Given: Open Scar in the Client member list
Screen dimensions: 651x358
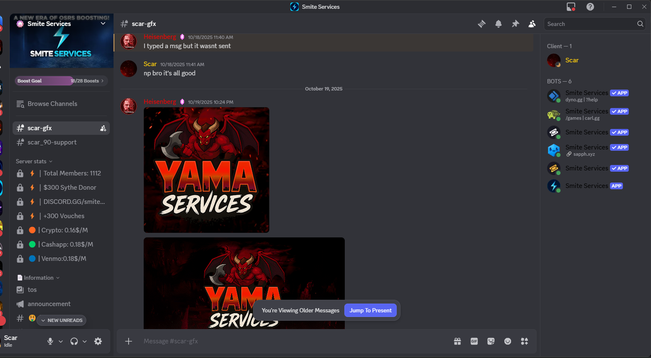Looking at the screenshot, I should pyautogui.click(x=595, y=60).
